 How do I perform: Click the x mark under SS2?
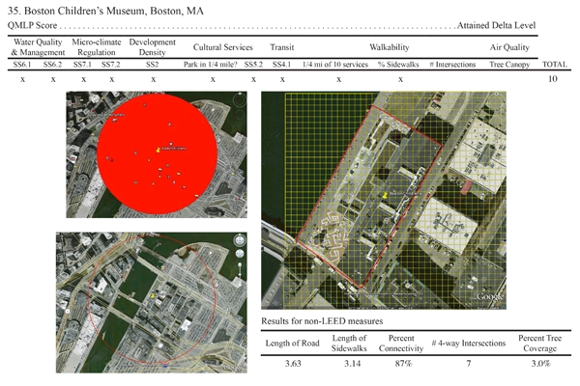[153, 79]
